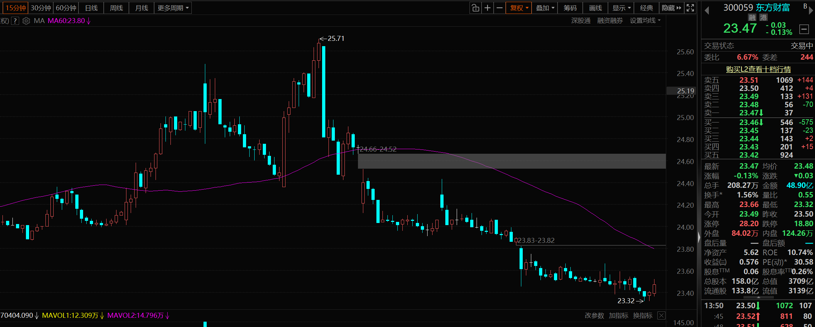Click the 总手 value 208.27万
The width and height of the screenshot is (815, 327).
[743, 185]
